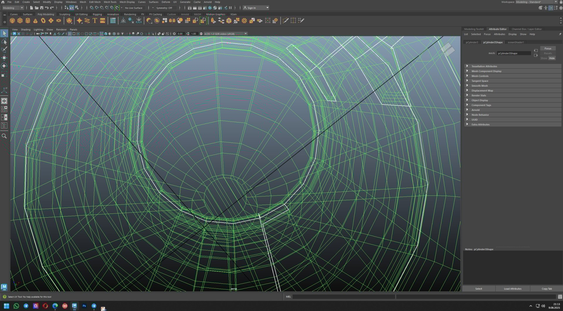Select the pCylinder3 node tab

(472, 42)
